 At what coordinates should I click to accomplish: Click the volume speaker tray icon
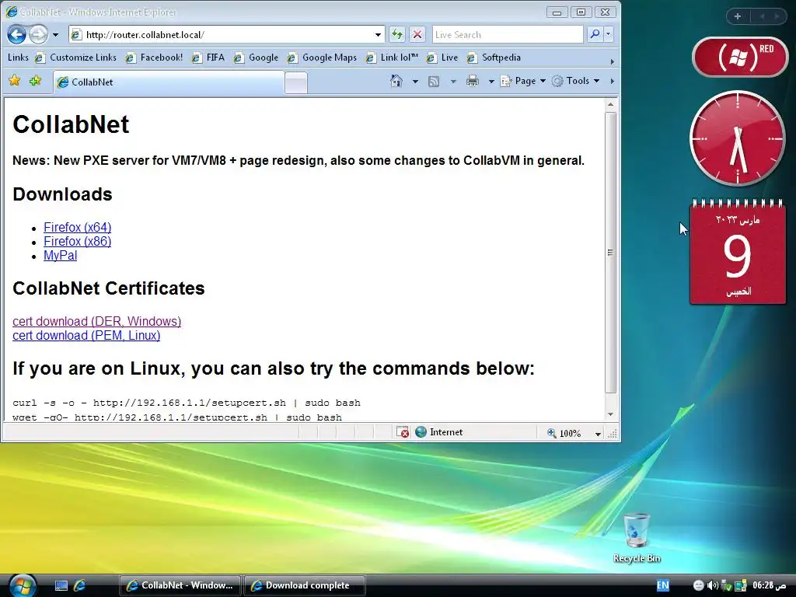click(x=712, y=585)
